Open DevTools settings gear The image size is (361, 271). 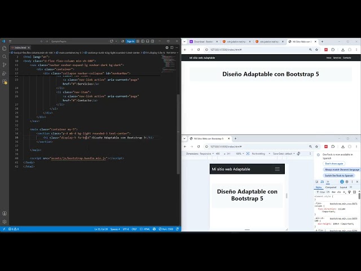coord(347,182)
